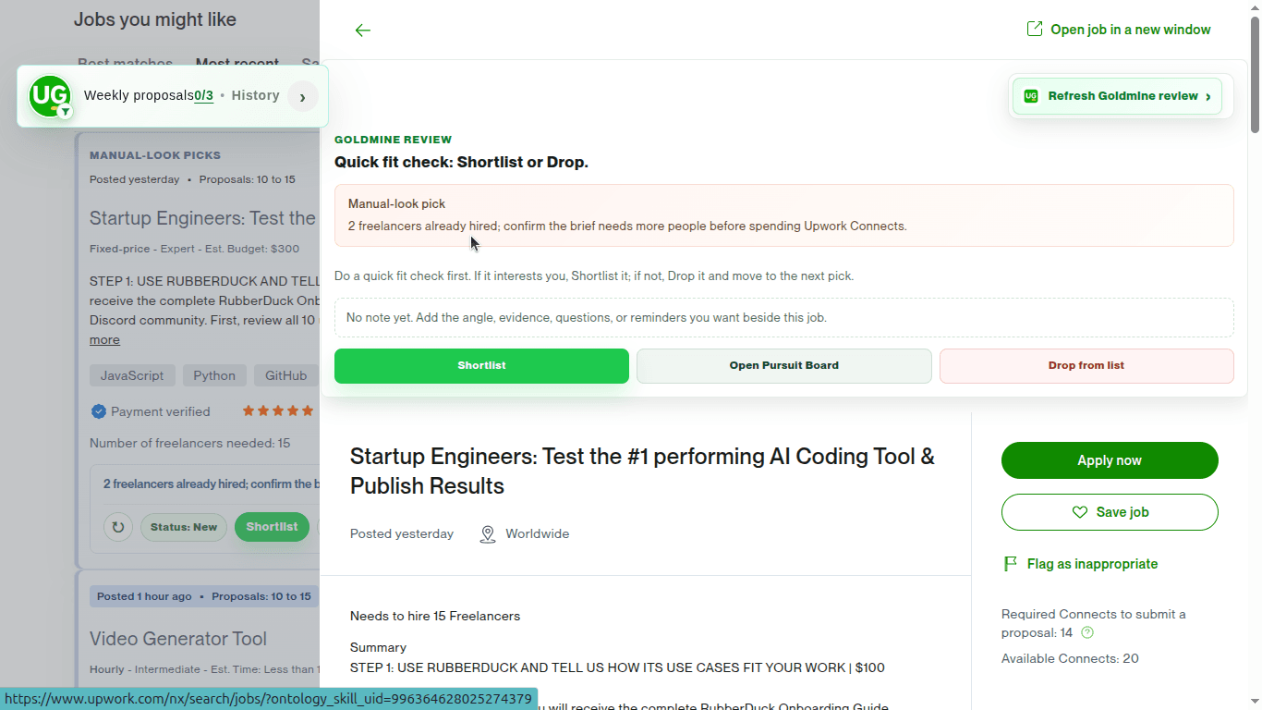Click the Worldwide location pin icon
Screen dimensions: 1262x710
(x=488, y=534)
